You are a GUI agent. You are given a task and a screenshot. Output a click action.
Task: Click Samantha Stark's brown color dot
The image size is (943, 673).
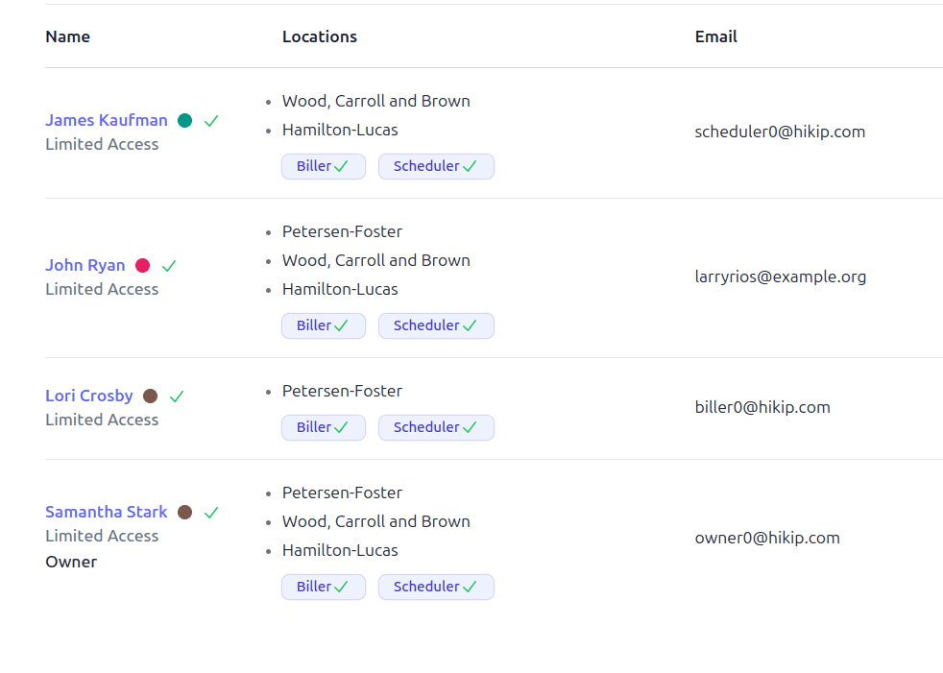click(x=185, y=513)
